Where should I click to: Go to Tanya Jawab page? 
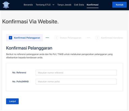point(64,5)
